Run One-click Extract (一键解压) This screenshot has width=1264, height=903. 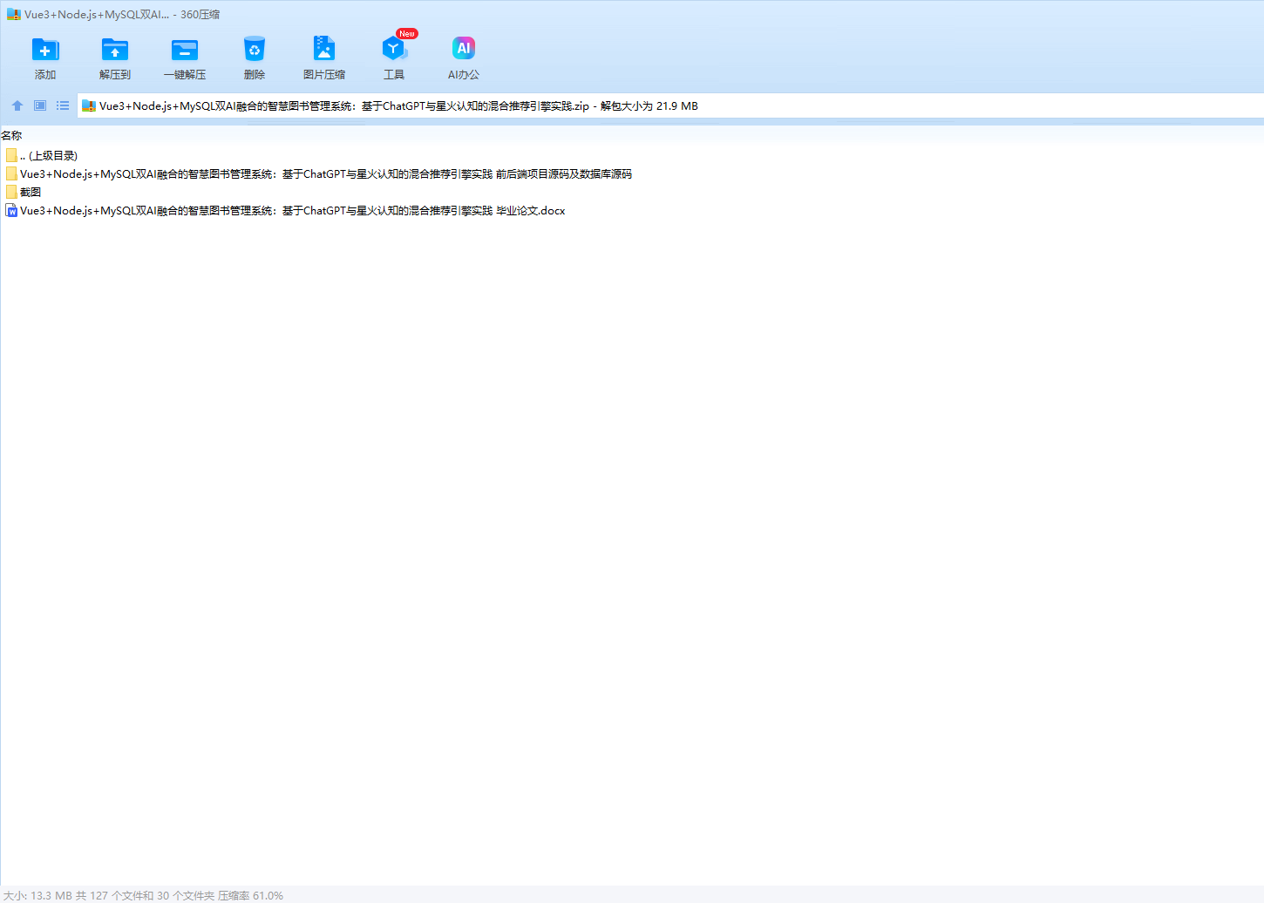(185, 50)
